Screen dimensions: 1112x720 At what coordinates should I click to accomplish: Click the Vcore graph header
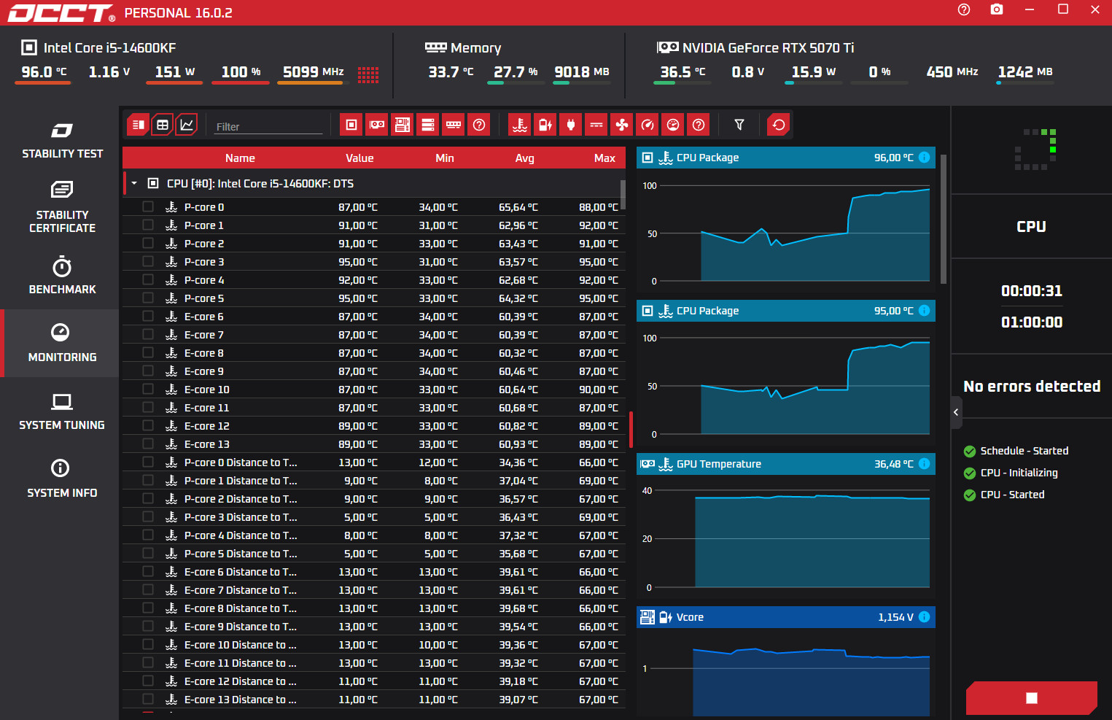[x=786, y=617]
